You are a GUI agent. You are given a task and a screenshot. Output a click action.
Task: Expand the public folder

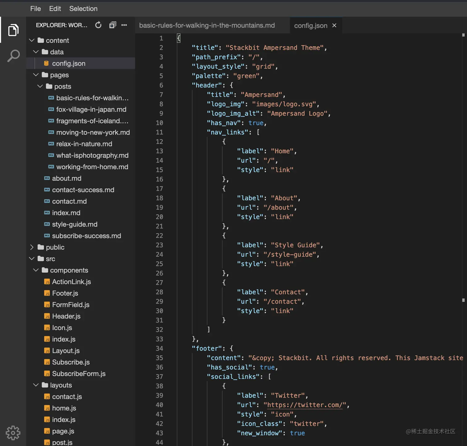point(32,247)
